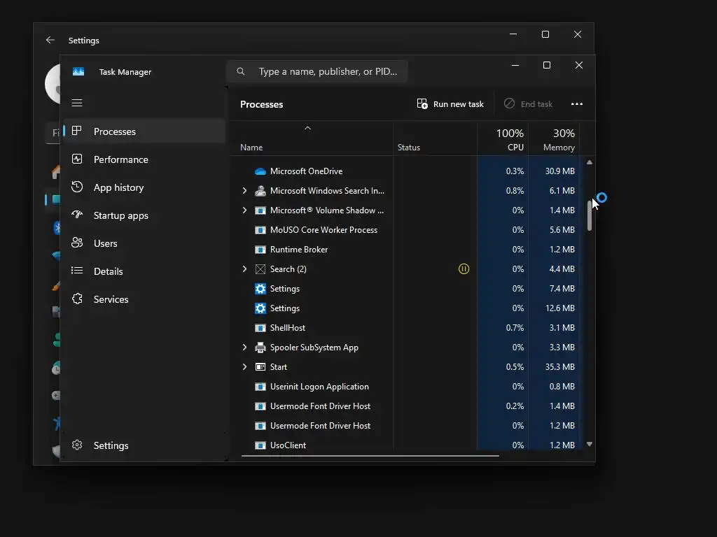Click the Search process icon

[260, 269]
